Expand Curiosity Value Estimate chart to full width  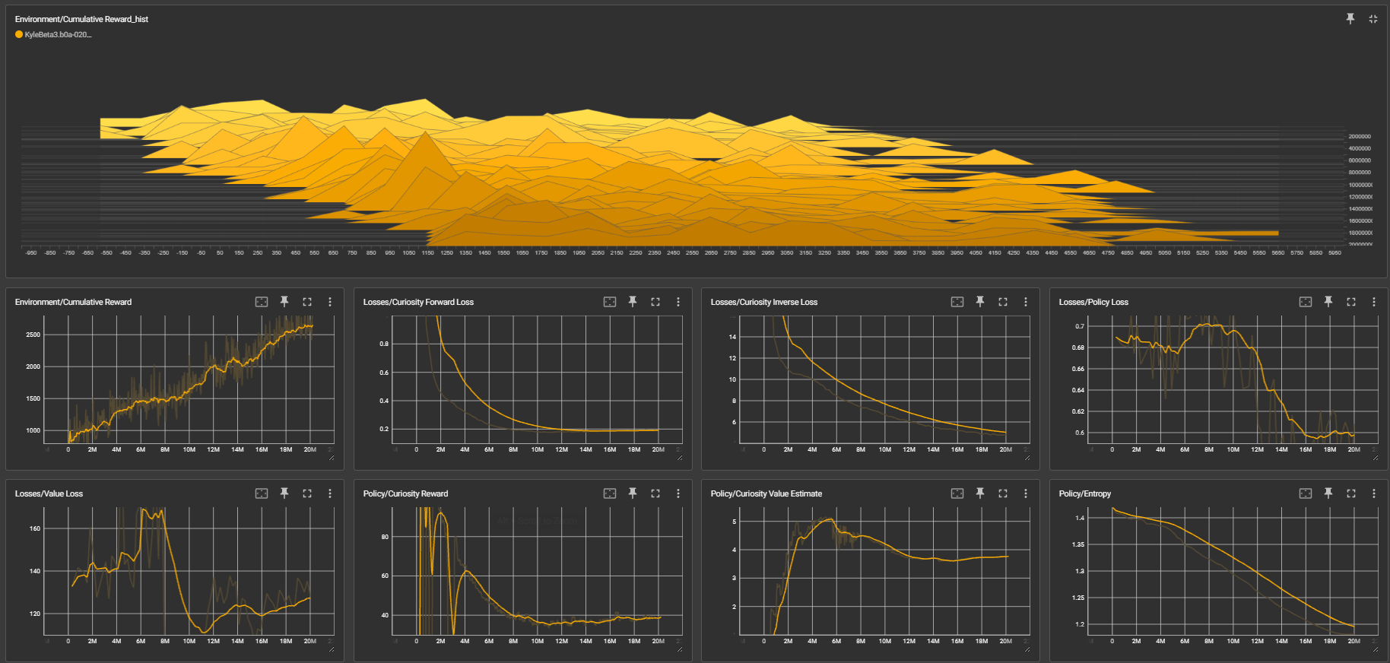coord(1003,493)
